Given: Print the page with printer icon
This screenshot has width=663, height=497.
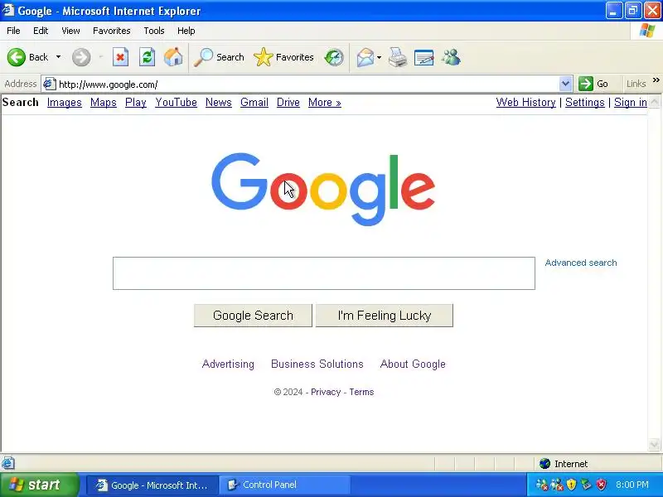Looking at the screenshot, I should coord(398,57).
